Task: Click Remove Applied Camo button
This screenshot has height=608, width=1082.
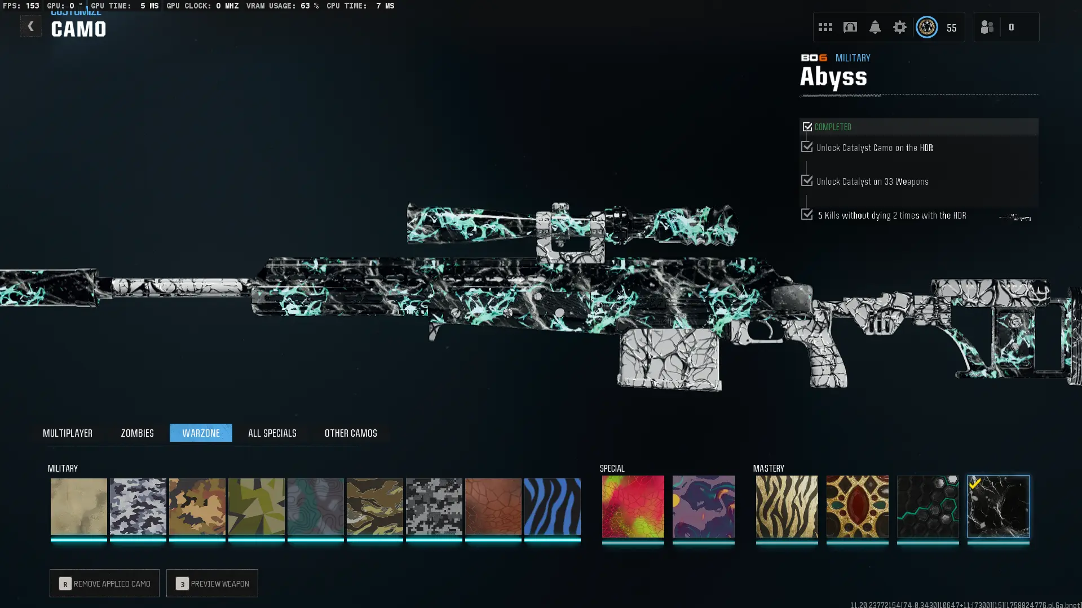Action: coord(104,583)
